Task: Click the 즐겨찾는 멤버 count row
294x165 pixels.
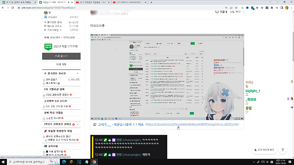Action: pyautogui.click(x=61, y=22)
